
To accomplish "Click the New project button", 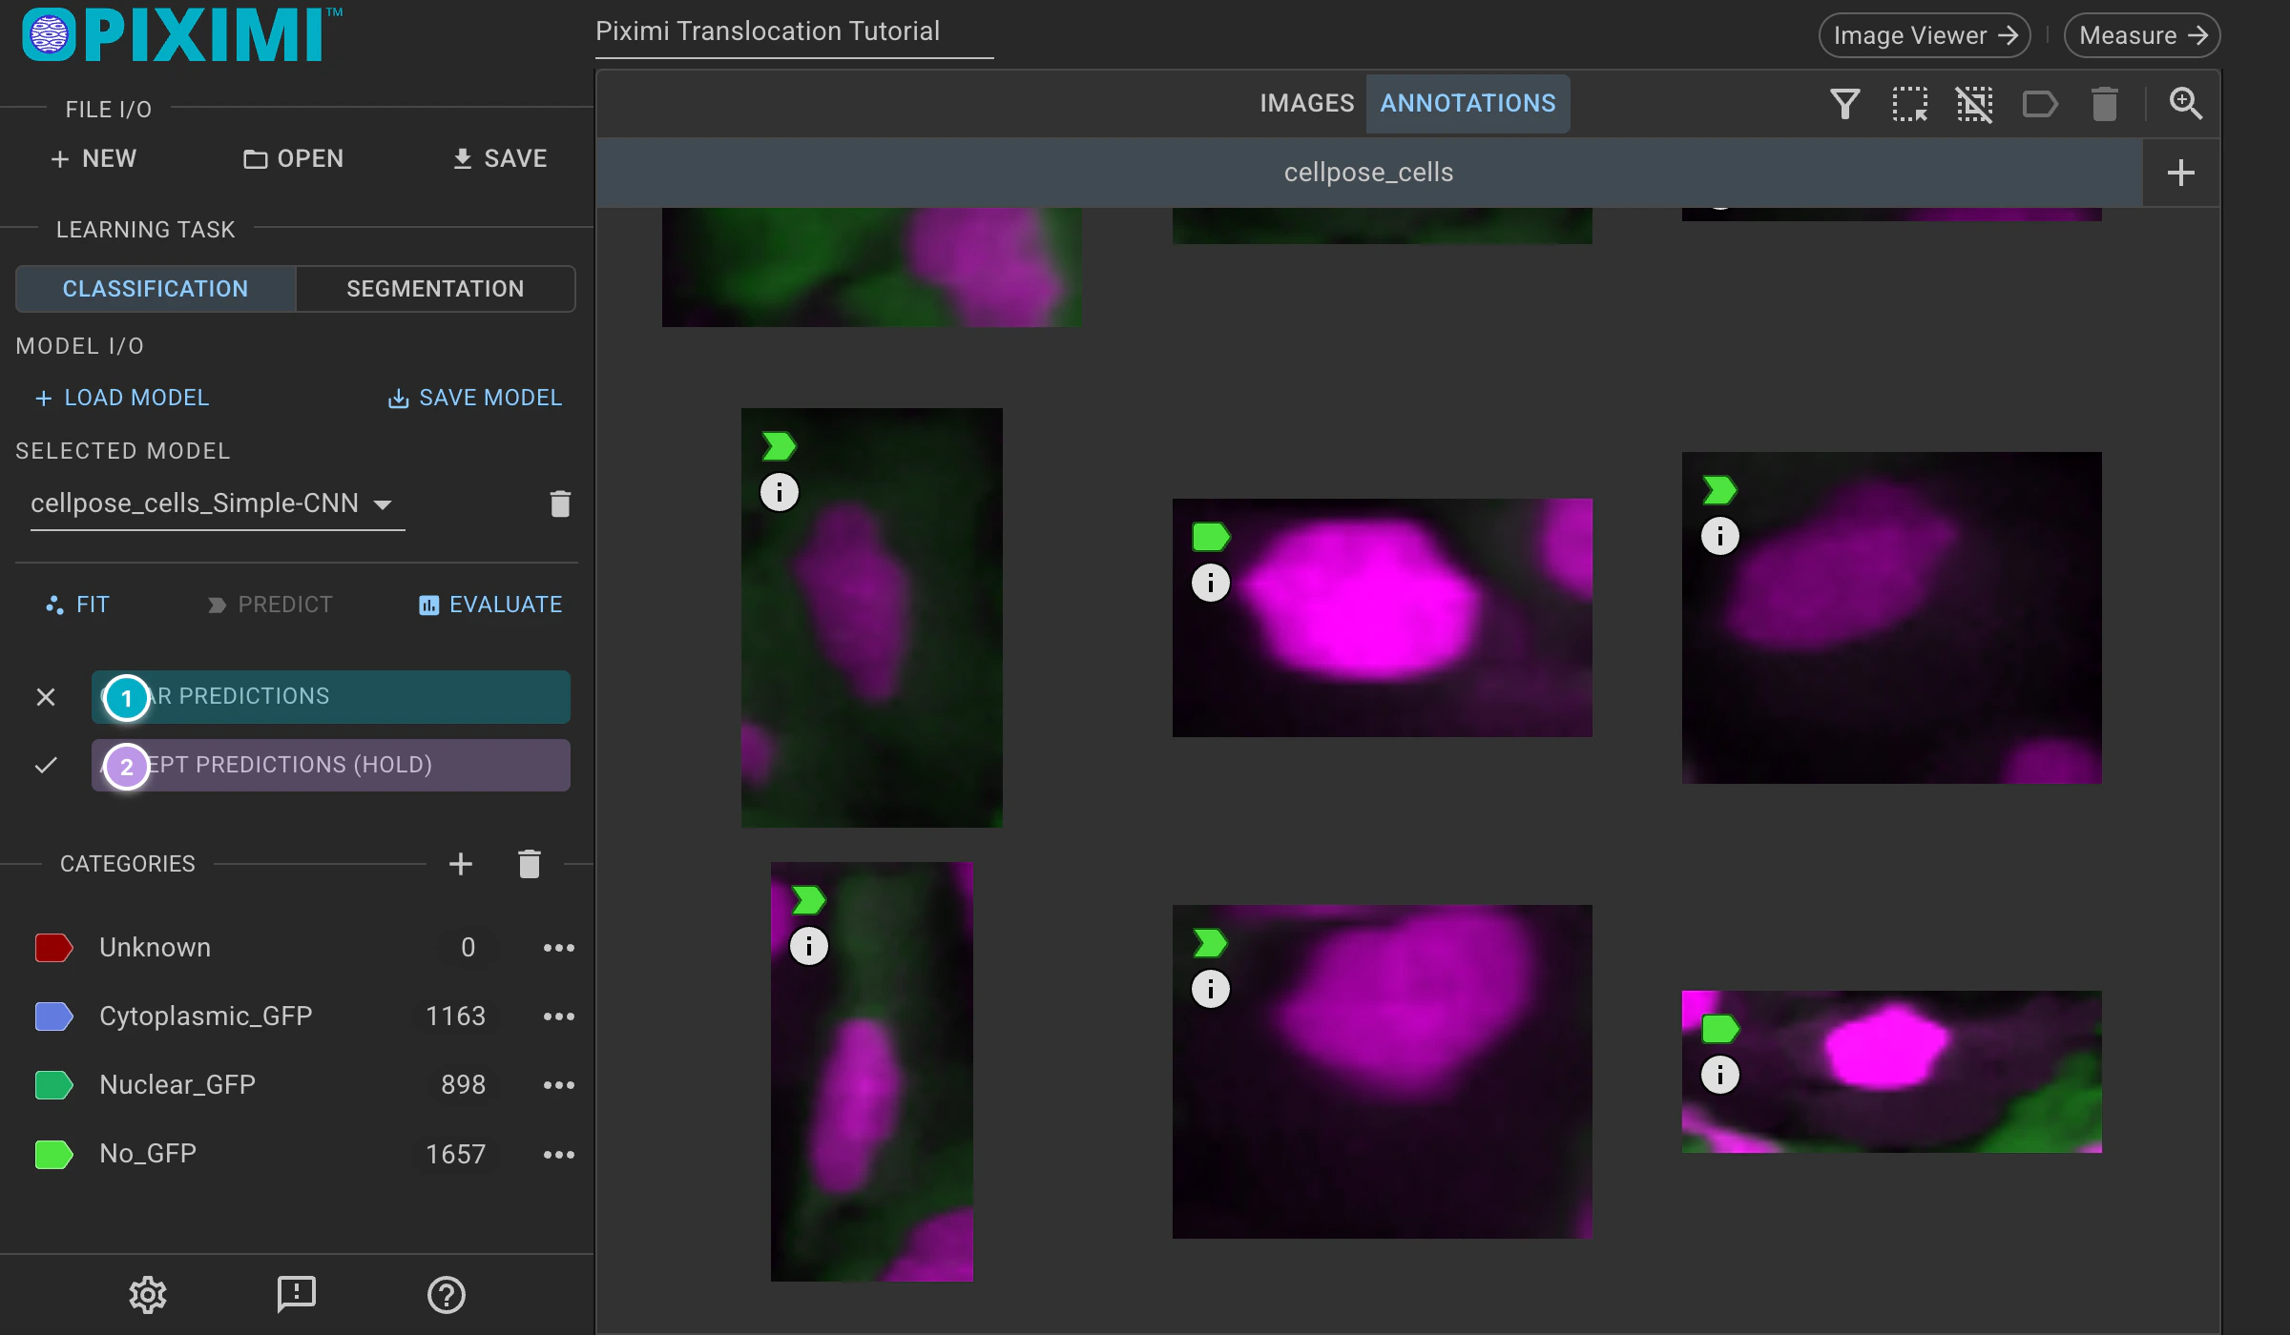I will point(94,158).
